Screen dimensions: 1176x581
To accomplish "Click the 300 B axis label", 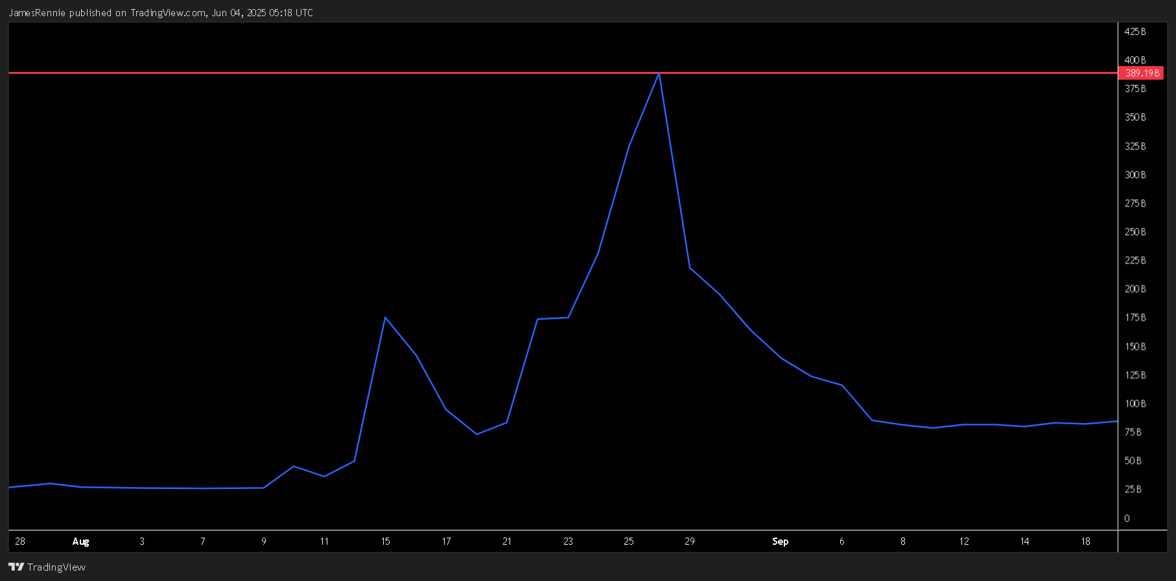I will click(x=1135, y=175).
